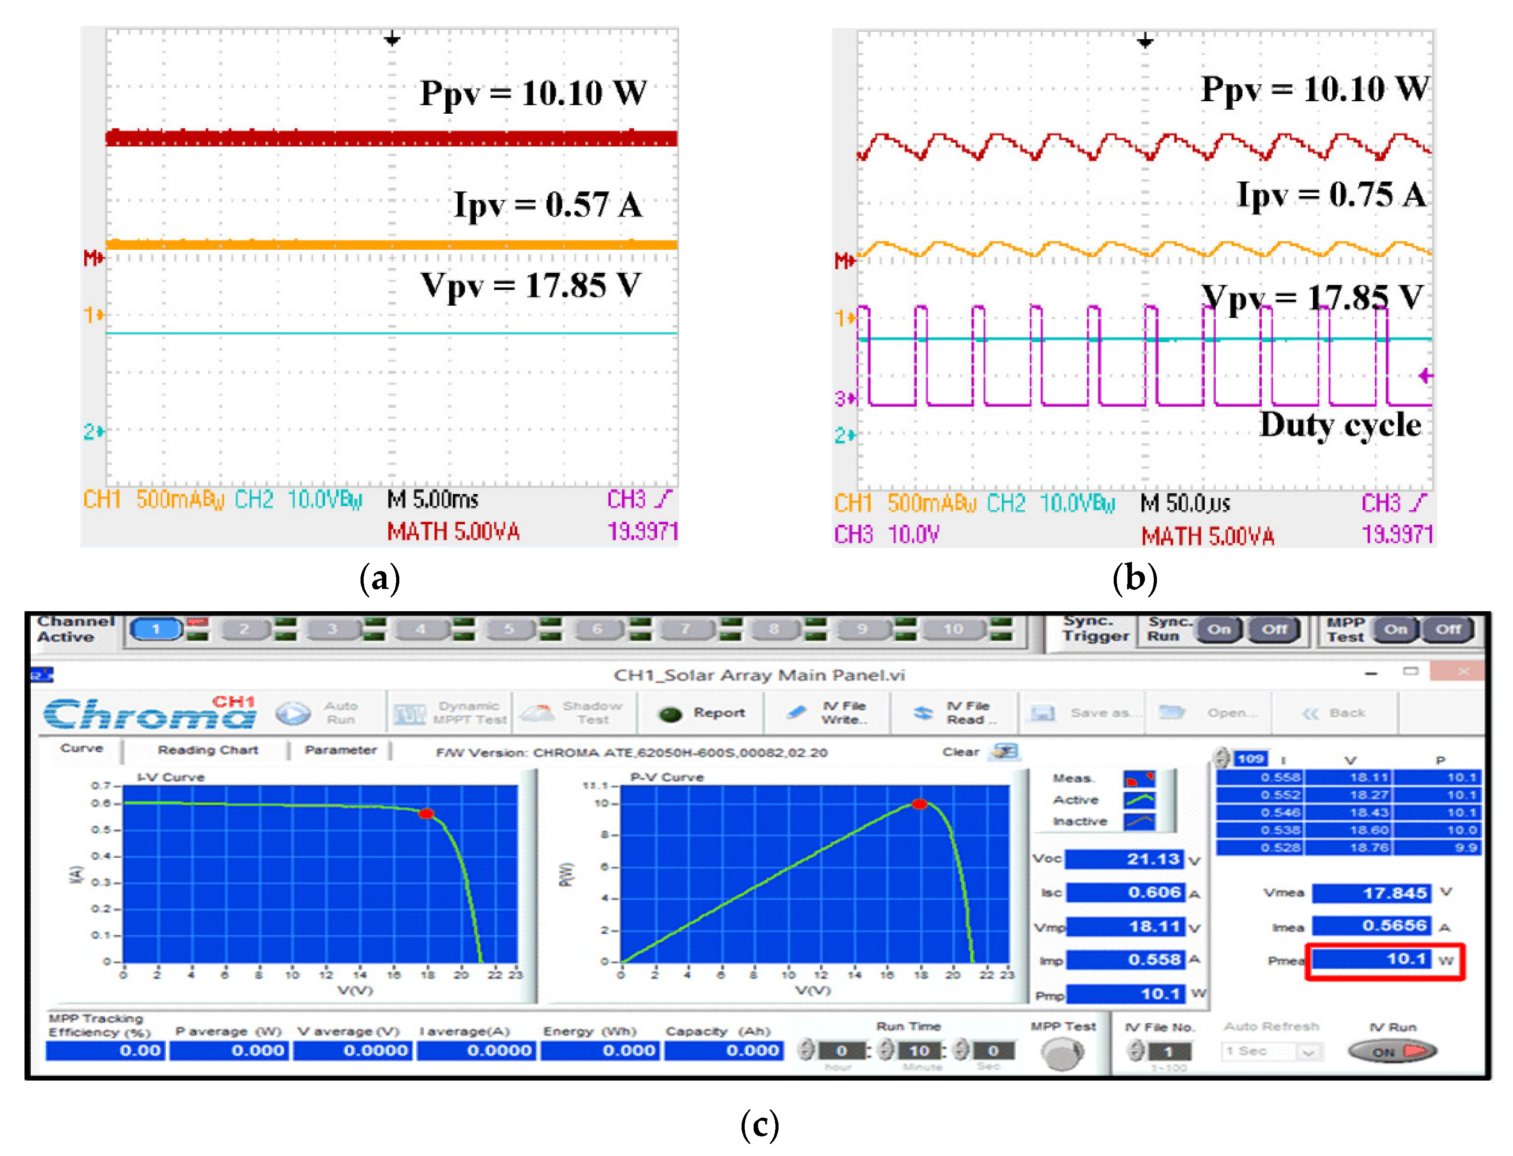Open the Parameter tab
Image resolution: width=1513 pixels, height=1156 pixels.
(x=340, y=750)
